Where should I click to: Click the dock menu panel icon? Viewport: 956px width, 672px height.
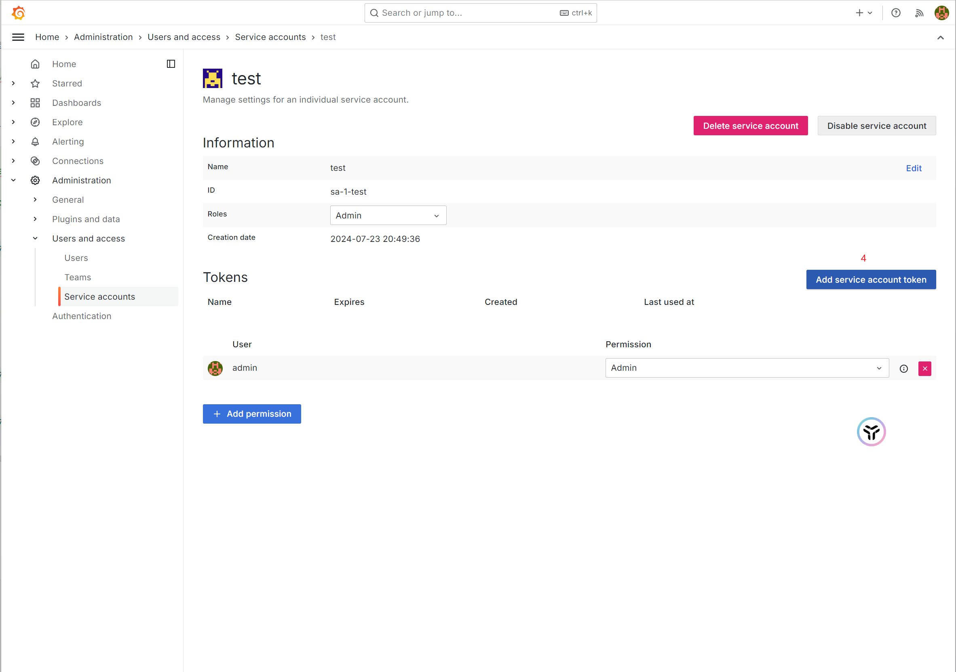171,64
